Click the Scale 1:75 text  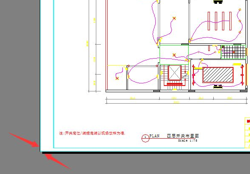(x=187, y=140)
